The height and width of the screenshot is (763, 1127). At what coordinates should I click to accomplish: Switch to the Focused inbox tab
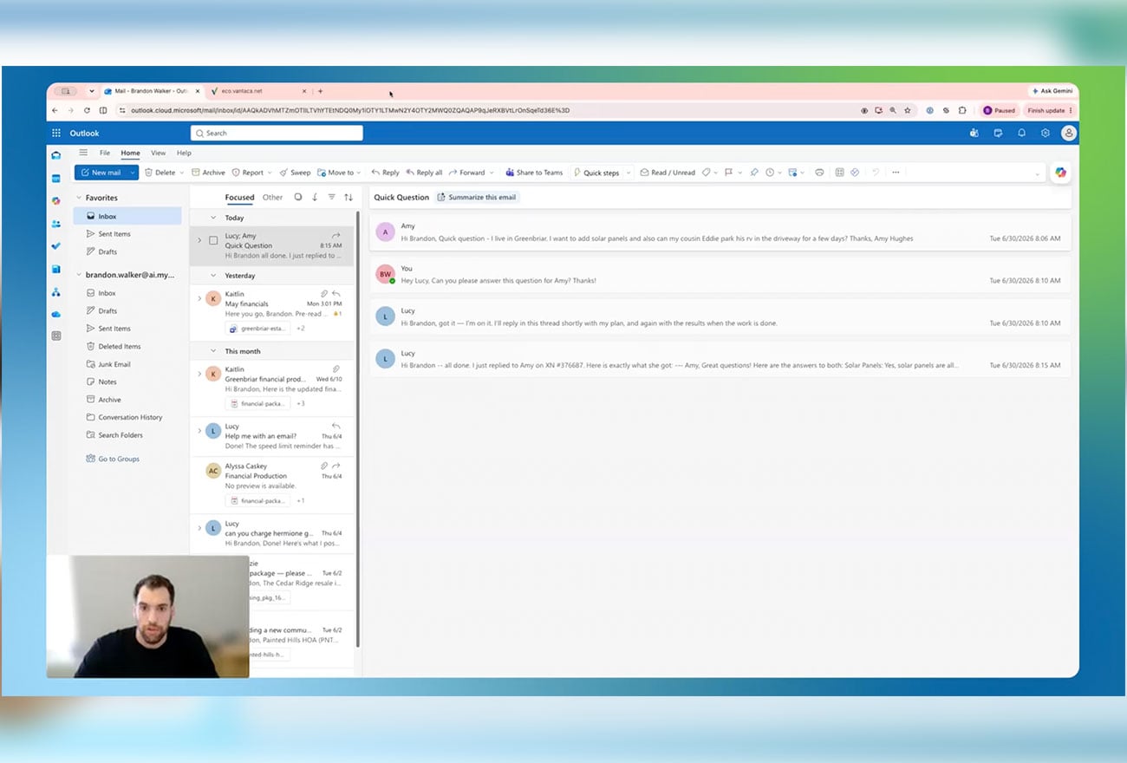(239, 197)
